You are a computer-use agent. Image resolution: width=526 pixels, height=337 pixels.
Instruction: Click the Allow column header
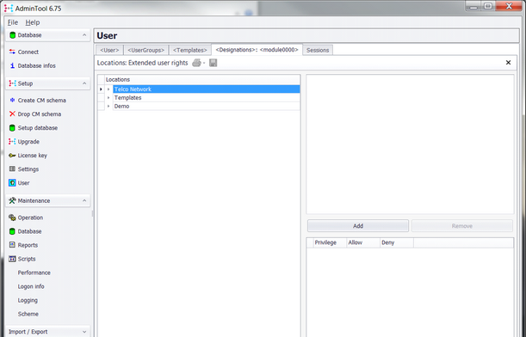tap(363, 242)
